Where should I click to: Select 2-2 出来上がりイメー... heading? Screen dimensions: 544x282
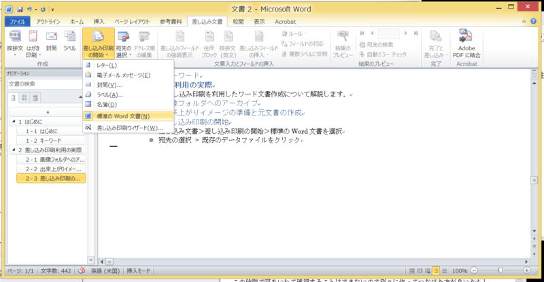[x=51, y=169]
